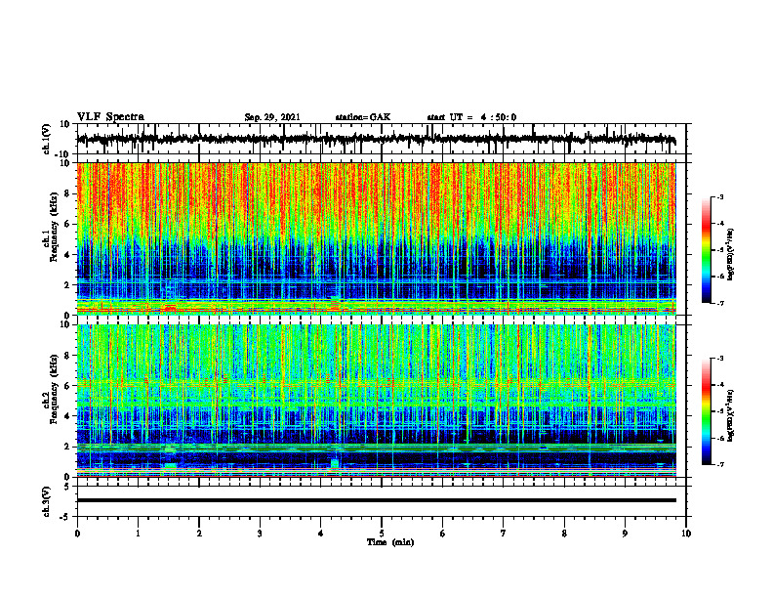
Task: Click the "station=GAK" header label
Action: (x=363, y=117)
